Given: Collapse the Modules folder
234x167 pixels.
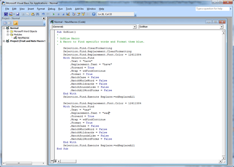Looking at the screenshot, I should [x=8, y=35].
